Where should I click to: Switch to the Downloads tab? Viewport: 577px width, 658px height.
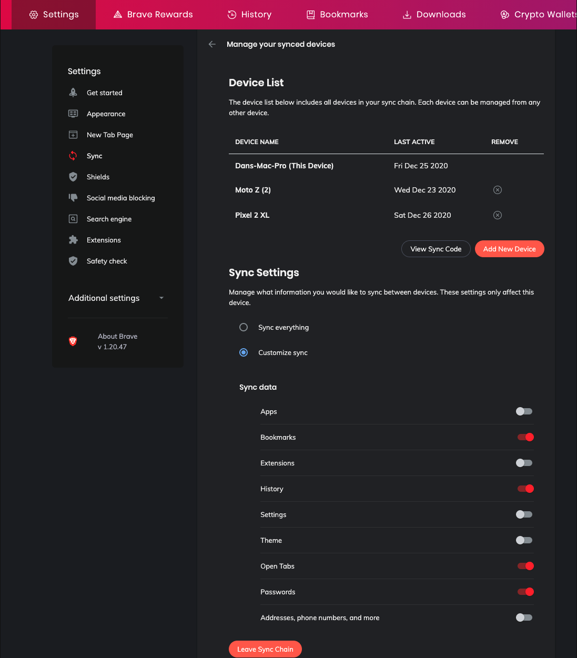[434, 15]
